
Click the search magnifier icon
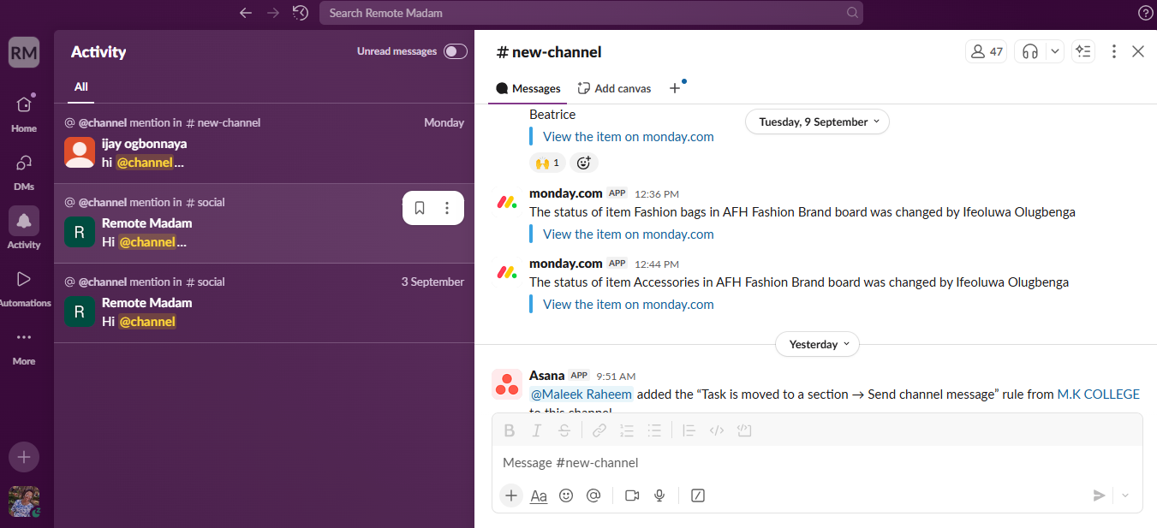(x=852, y=13)
